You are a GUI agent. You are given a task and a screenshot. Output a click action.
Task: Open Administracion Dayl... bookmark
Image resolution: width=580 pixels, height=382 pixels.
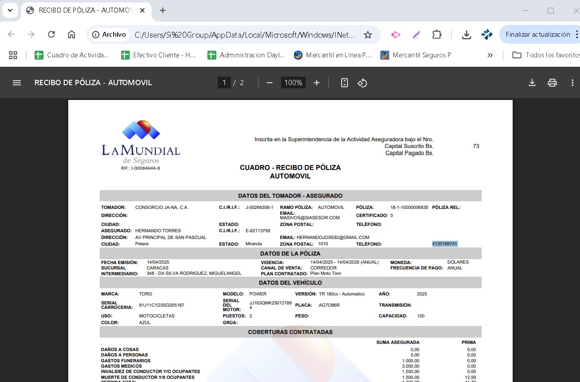pyautogui.click(x=246, y=55)
